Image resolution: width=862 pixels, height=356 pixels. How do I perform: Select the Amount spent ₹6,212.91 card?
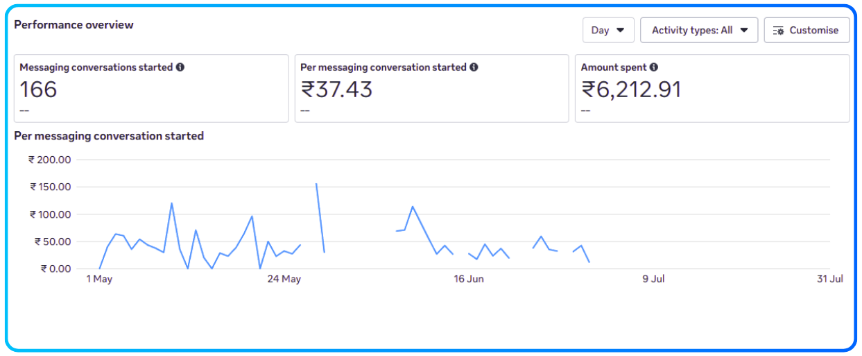pyautogui.click(x=712, y=89)
